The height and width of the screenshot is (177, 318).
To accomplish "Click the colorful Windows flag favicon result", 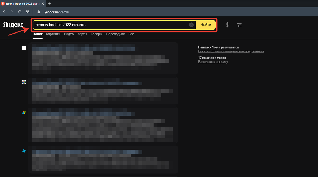I will pos(24,112).
